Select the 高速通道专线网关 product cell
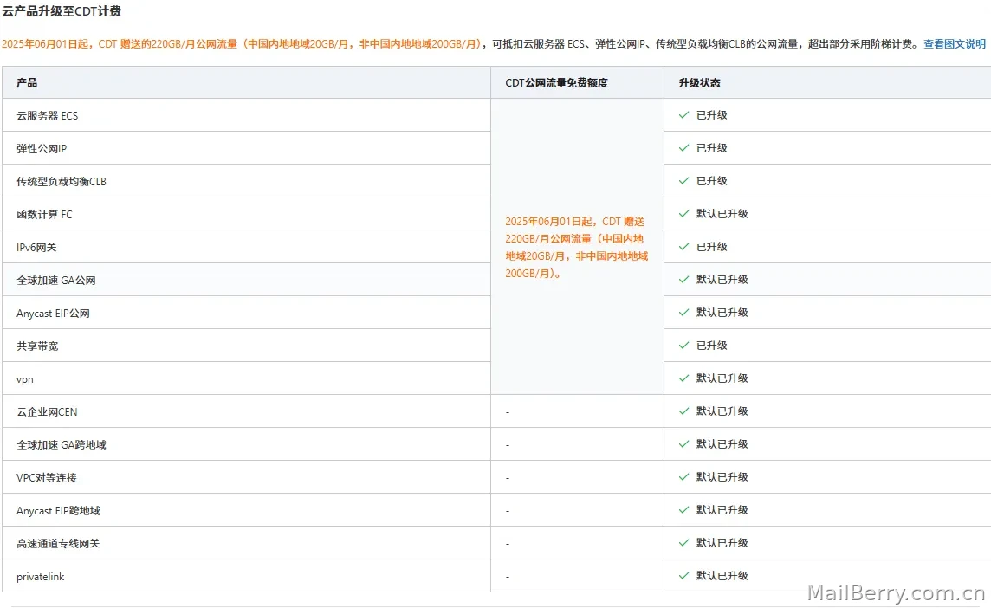The image size is (991, 608). pos(247,542)
